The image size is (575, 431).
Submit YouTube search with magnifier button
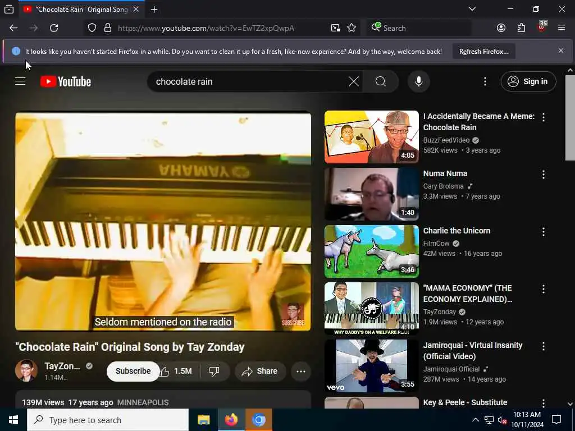click(x=381, y=81)
